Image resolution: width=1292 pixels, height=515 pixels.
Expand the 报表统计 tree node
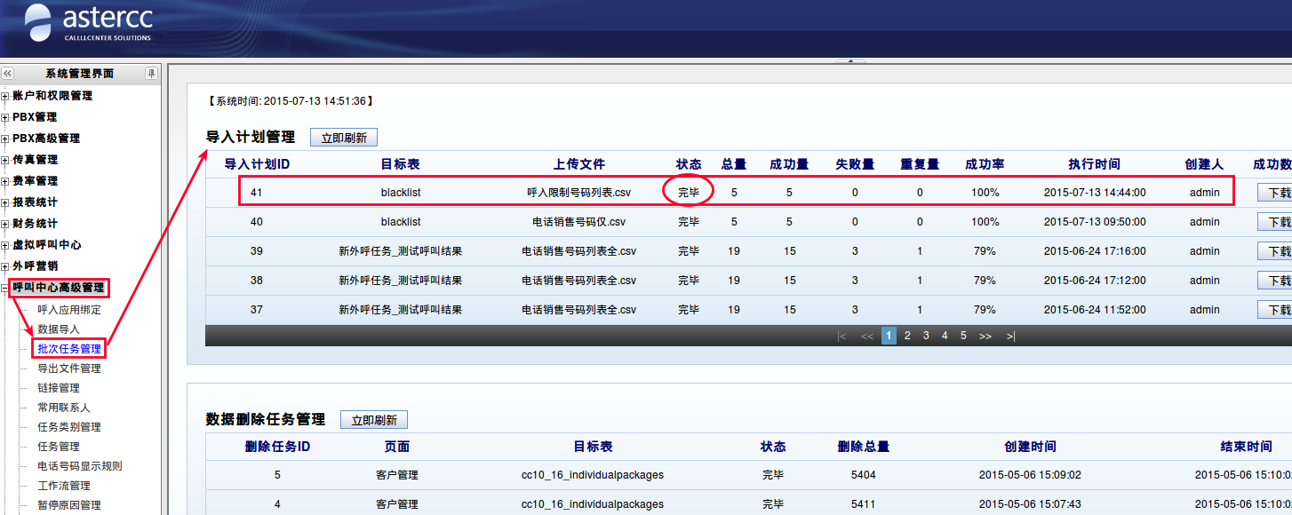[5, 202]
